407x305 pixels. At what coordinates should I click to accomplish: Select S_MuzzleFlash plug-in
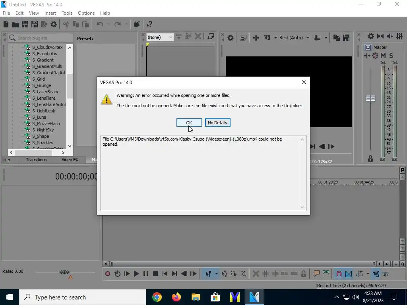point(46,124)
